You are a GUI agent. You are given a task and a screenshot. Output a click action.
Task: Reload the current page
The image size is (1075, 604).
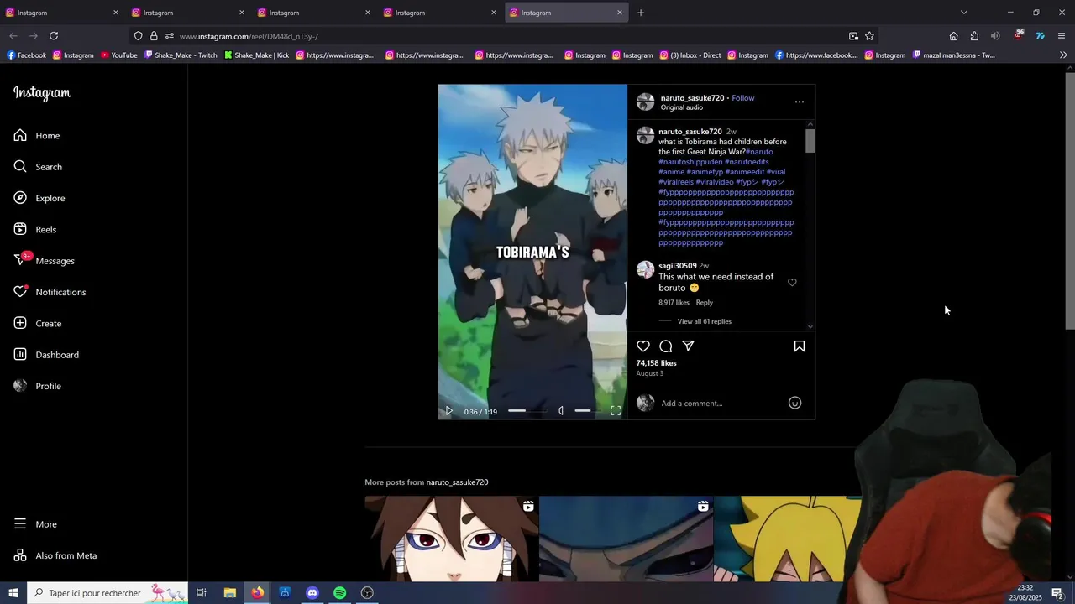click(54, 36)
